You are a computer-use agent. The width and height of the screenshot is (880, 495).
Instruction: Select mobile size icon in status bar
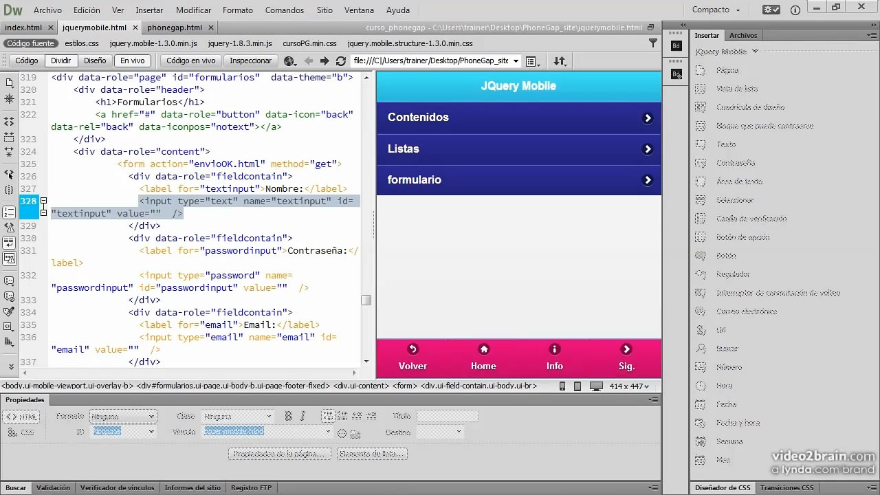pyautogui.click(x=562, y=386)
